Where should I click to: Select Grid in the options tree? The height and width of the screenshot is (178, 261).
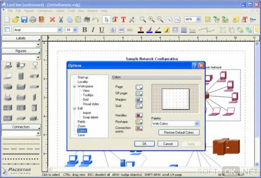(x=85, y=99)
